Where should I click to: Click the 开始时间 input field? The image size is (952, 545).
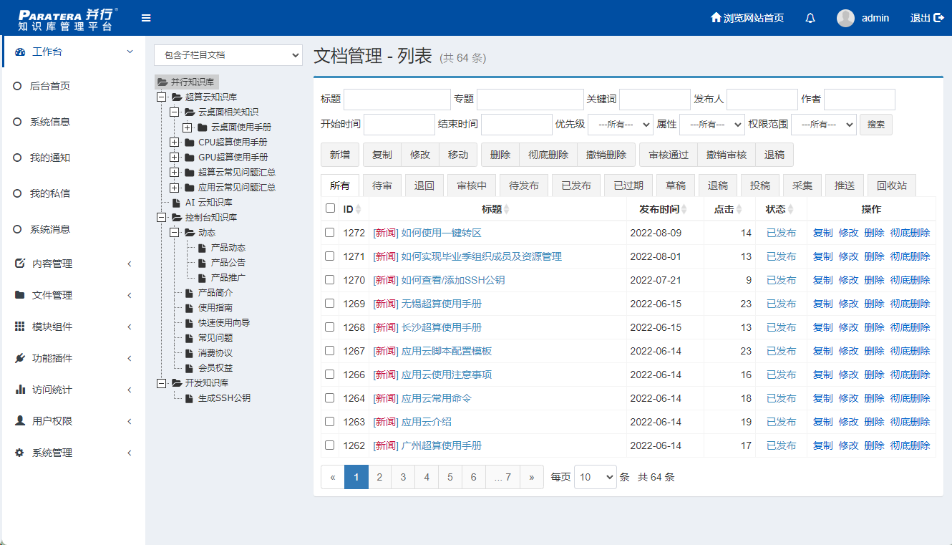coord(399,124)
